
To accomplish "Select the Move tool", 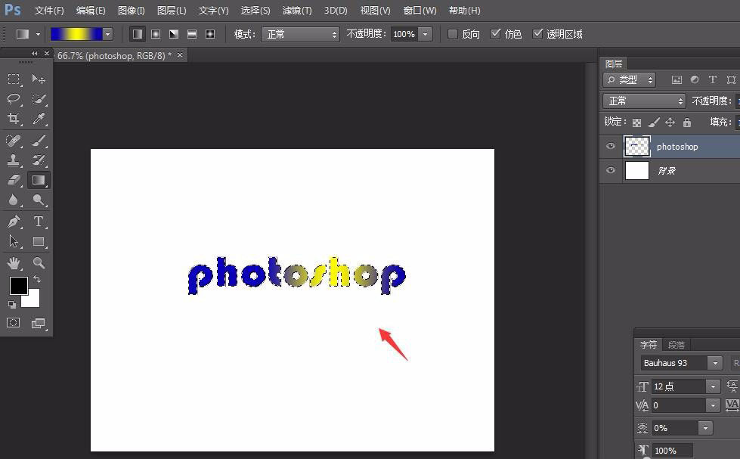I will 39,79.
